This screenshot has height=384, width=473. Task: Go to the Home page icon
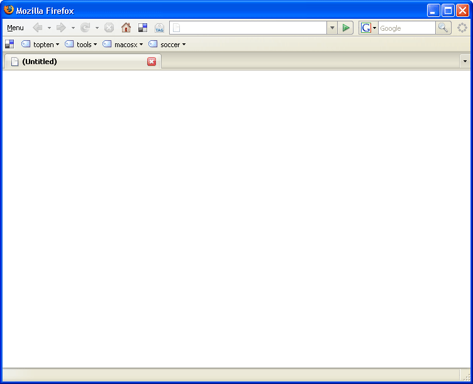click(x=126, y=28)
